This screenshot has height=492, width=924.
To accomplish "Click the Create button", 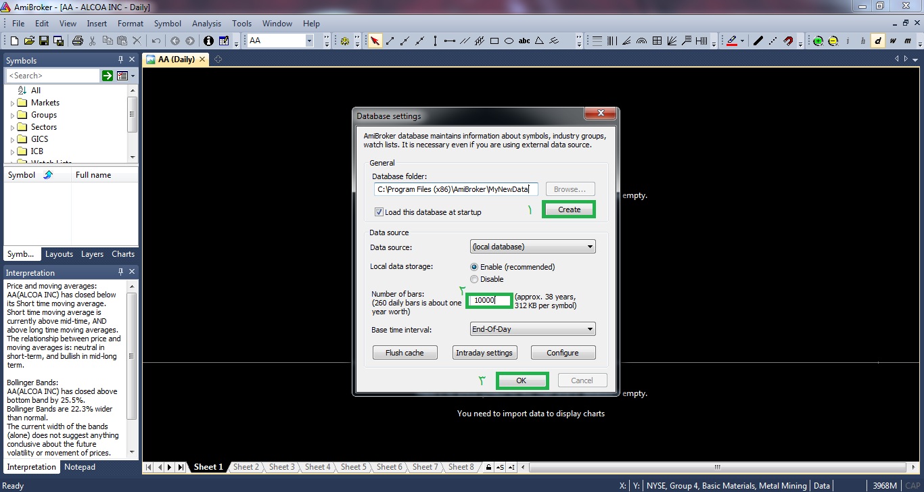I will 569,210.
